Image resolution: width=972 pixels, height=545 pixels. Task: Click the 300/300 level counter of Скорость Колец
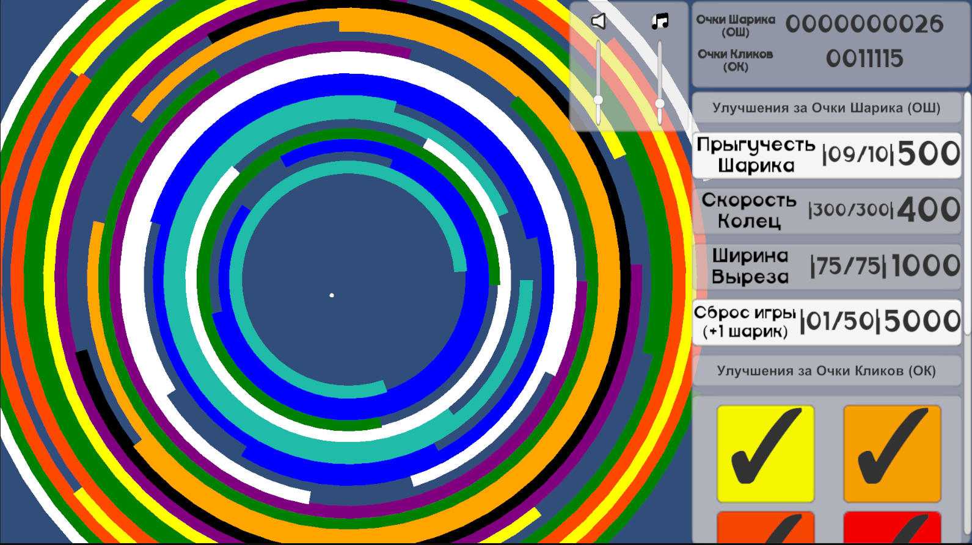pos(851,210)
